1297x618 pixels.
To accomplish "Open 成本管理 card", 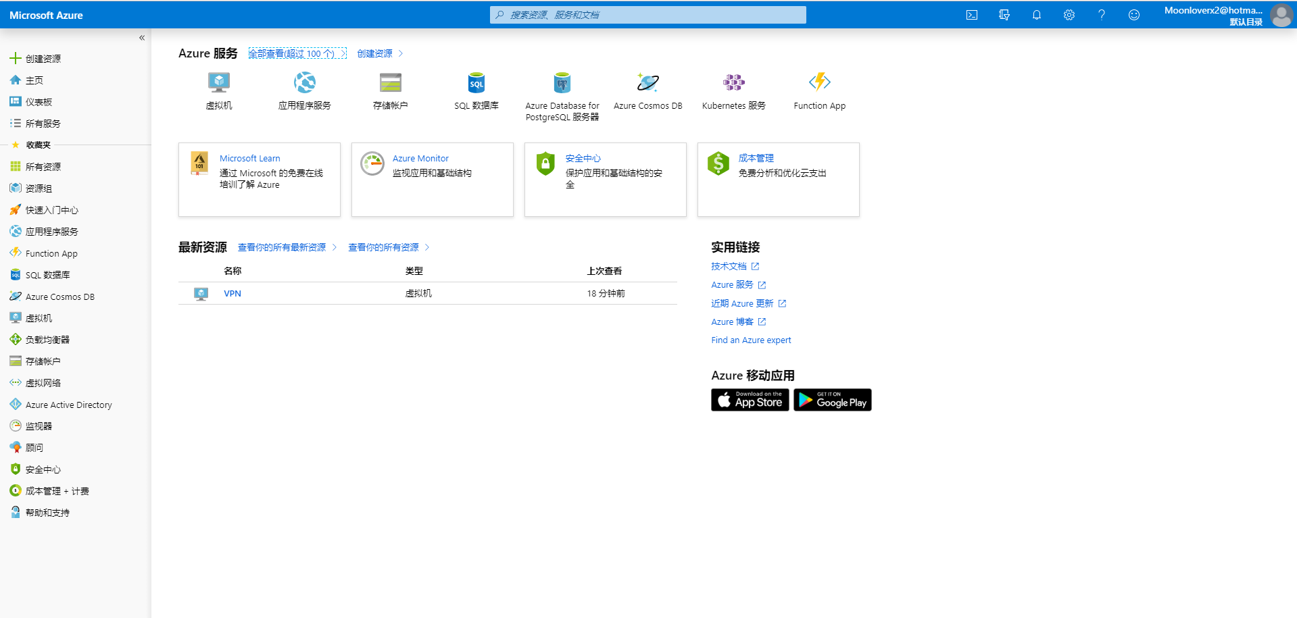I will [779, 180].
